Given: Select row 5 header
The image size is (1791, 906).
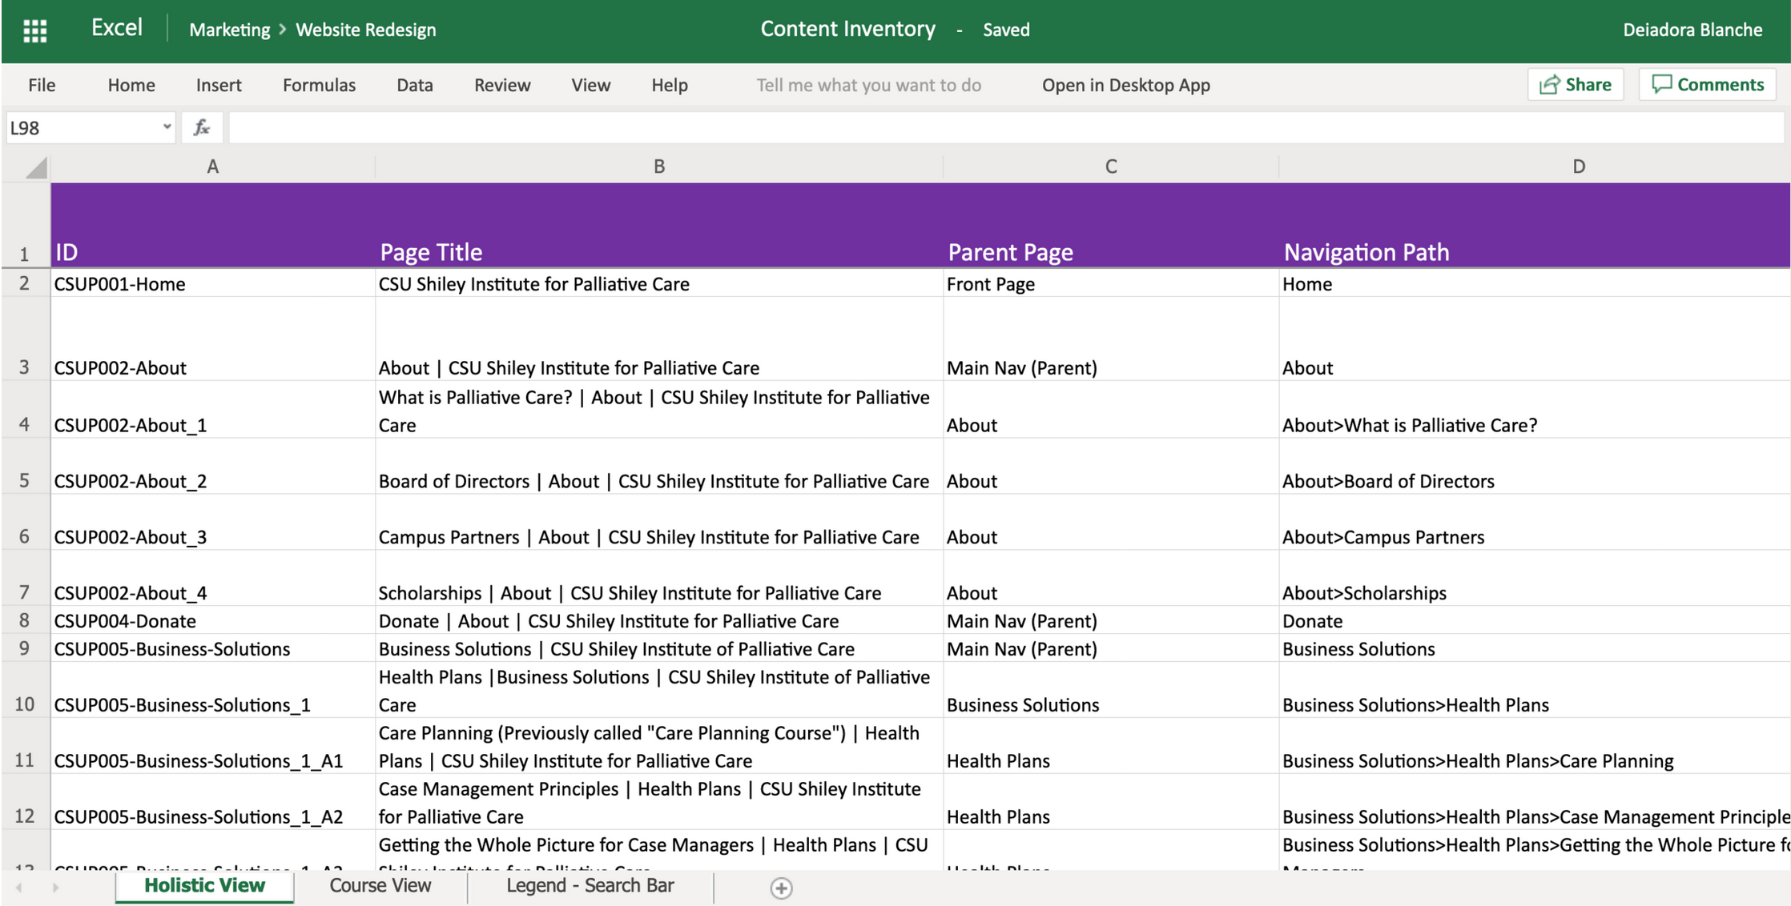Looking at the screenshot, I should (25, 466).
